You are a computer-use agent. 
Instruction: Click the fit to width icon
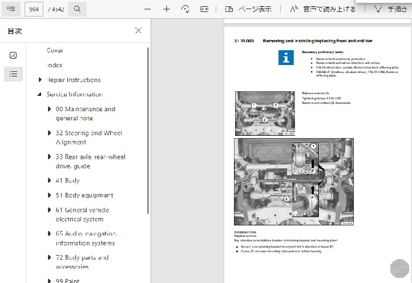pyautogui.click(x=204, y=9)
